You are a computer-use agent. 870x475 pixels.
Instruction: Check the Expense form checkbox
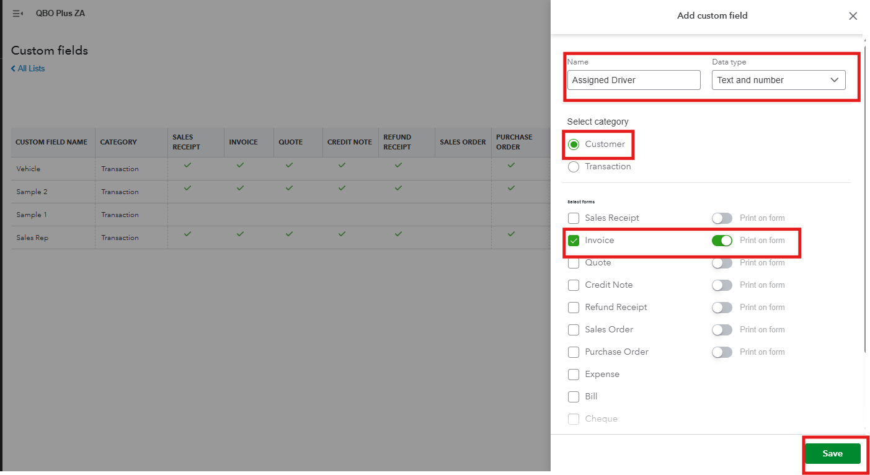point(574,375)
